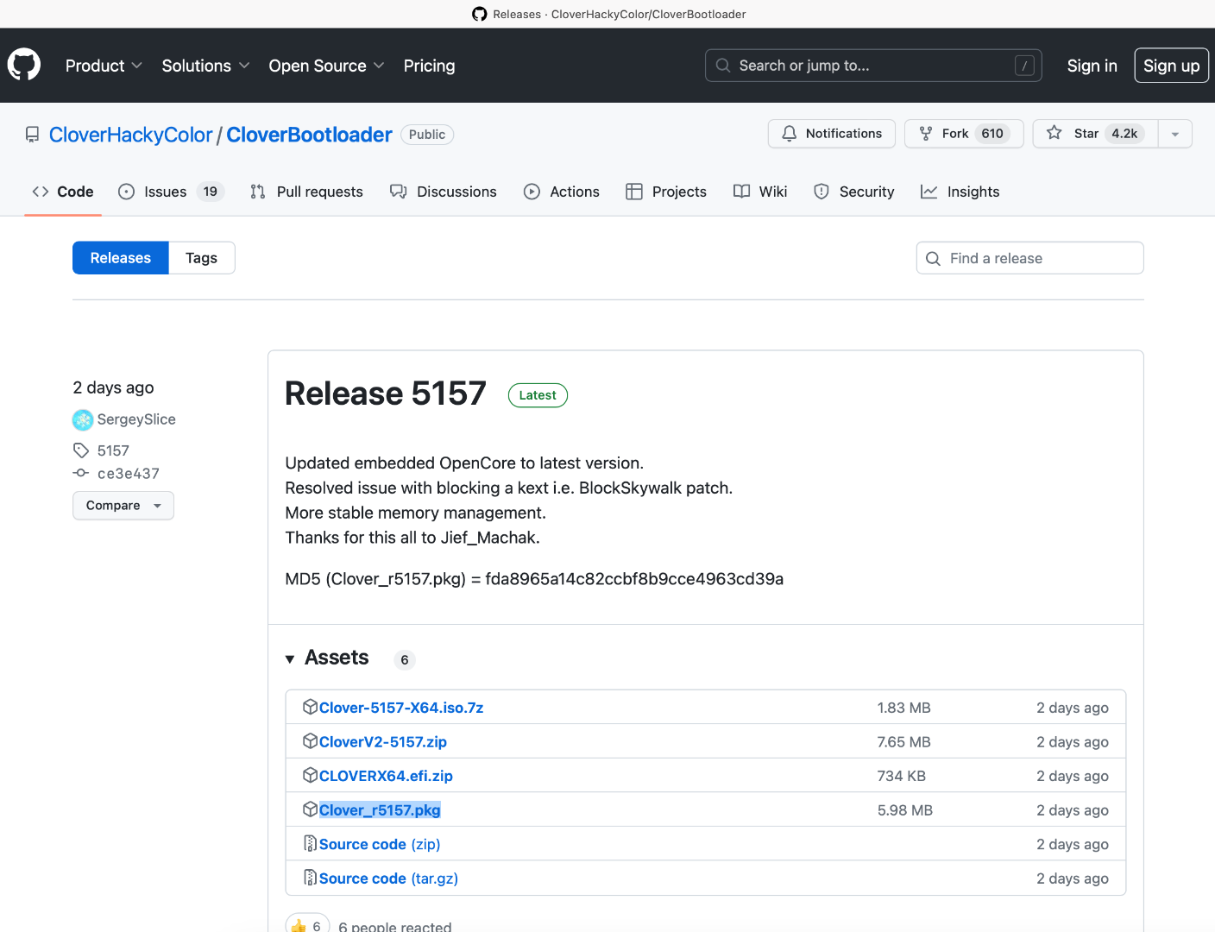The width and height of the screenshot is (1215, 932).
Task: Open the Pull requests tab
Action: pos(306,192)
